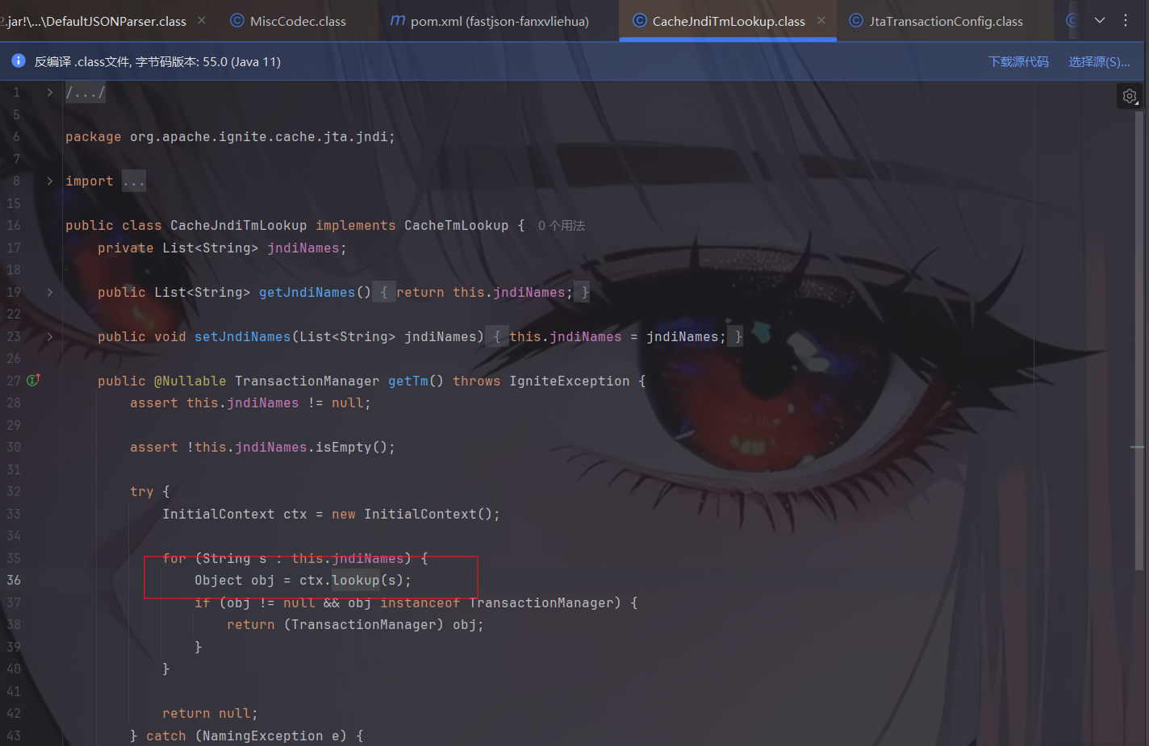Image resolution: width=1149 pixels, height=746 pixels.
Task: Click the vertical editor scrollbar
Action: coord(1139,339)
